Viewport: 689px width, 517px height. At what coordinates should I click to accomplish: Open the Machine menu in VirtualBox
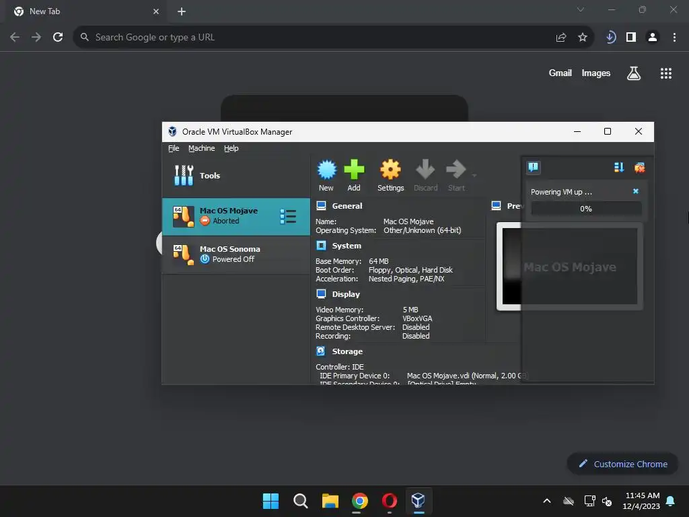pos(202,148)
